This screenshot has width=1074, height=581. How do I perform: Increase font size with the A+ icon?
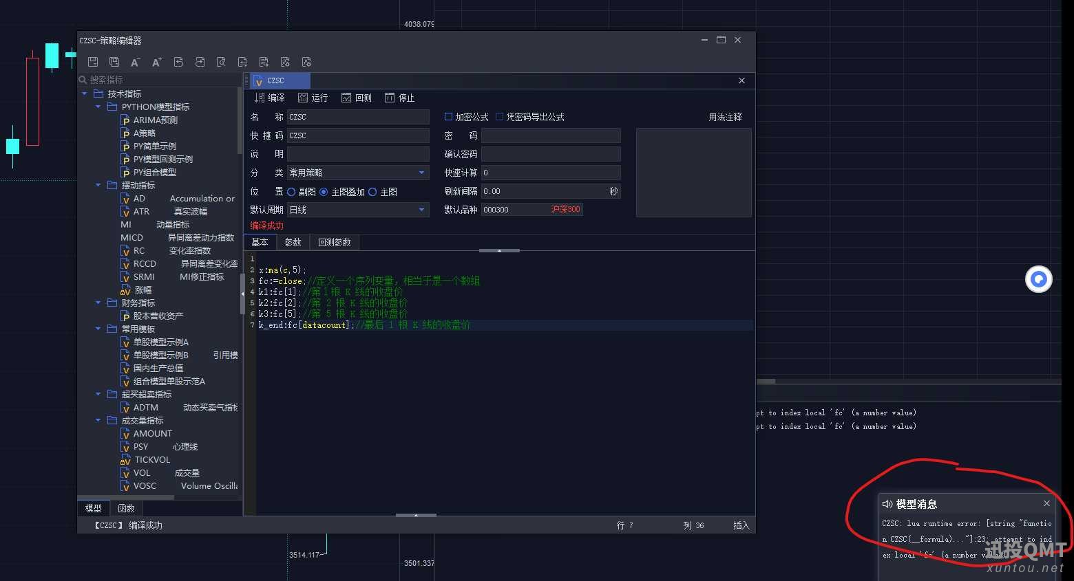coord(157,62)
